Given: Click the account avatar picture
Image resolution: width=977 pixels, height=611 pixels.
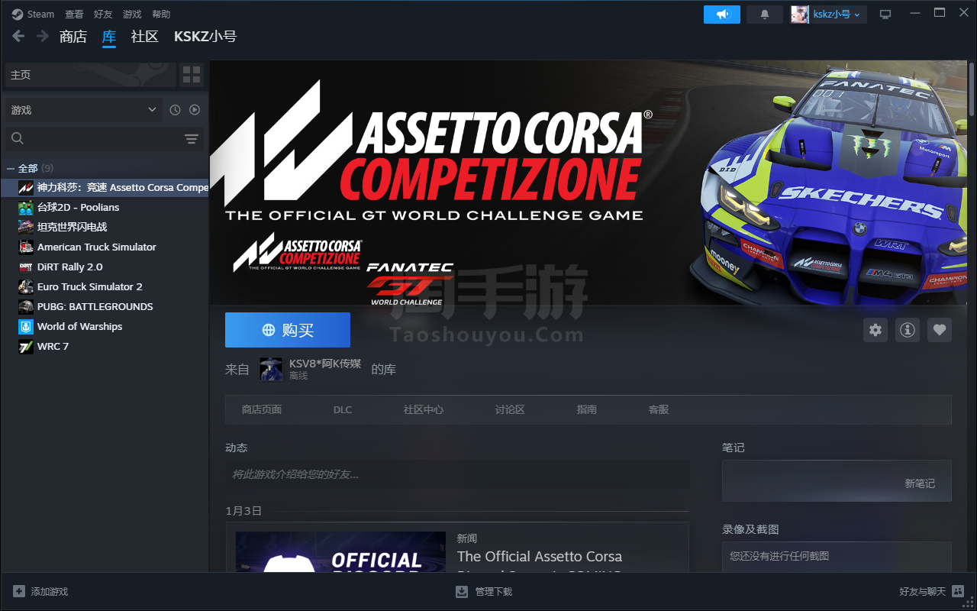Looking at the screenshot, I should [800, 14].
